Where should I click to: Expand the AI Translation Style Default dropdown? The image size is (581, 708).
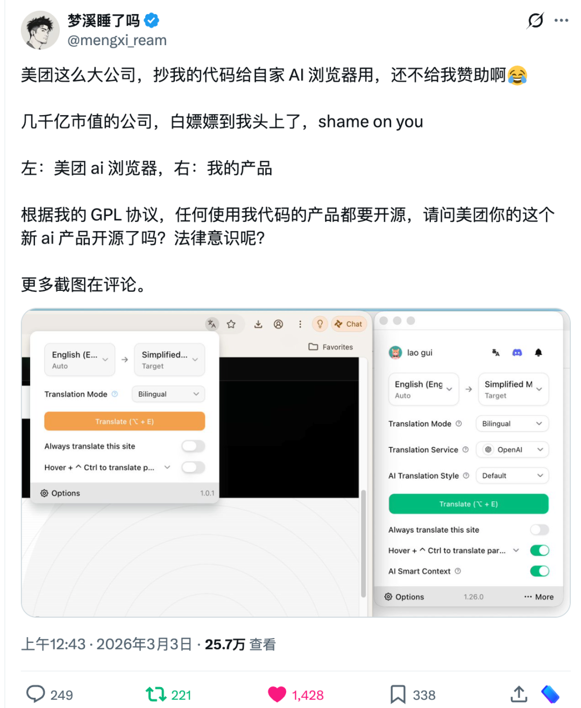(x=512, y=475)
